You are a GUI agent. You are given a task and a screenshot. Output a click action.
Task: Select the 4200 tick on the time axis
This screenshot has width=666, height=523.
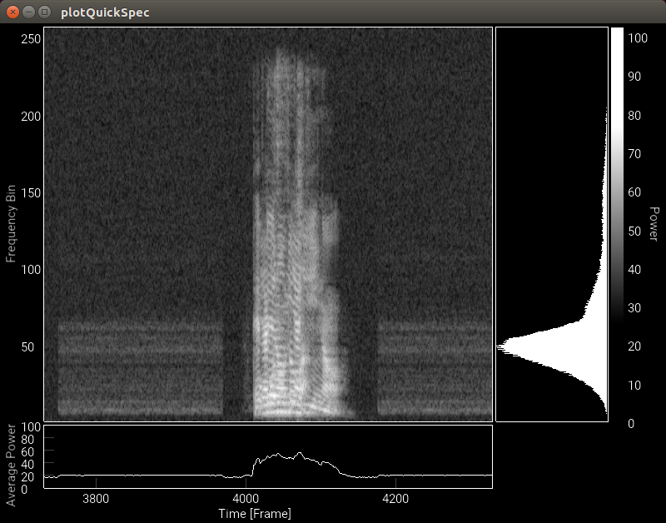[395, 499]
